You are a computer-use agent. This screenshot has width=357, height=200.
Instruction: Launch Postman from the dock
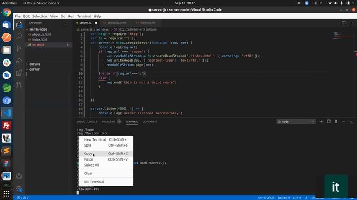pyautogui.click(x=7, y=37)
